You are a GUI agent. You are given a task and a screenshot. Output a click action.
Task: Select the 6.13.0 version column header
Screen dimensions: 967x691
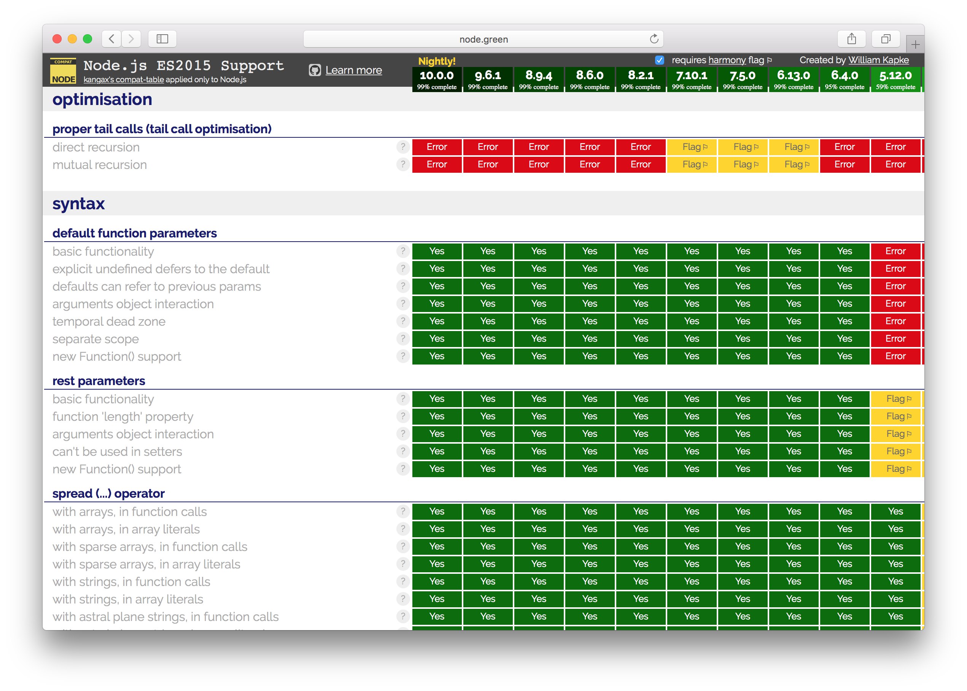(x=794, y=79)
